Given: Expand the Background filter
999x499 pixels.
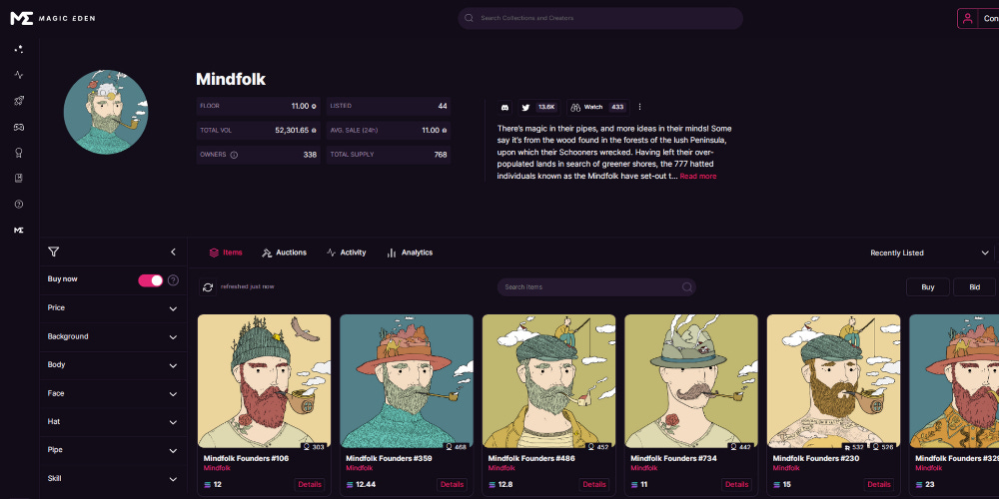Looking at the screenshot, I should pyautogui.click(x=113, y=336).
